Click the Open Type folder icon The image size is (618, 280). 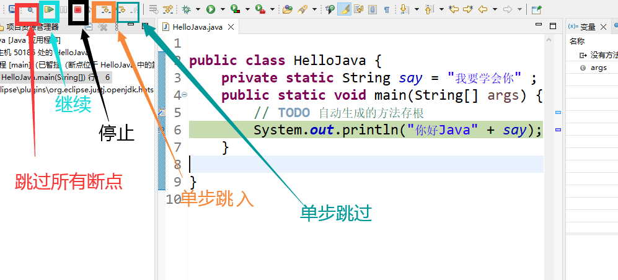[288, 9]
